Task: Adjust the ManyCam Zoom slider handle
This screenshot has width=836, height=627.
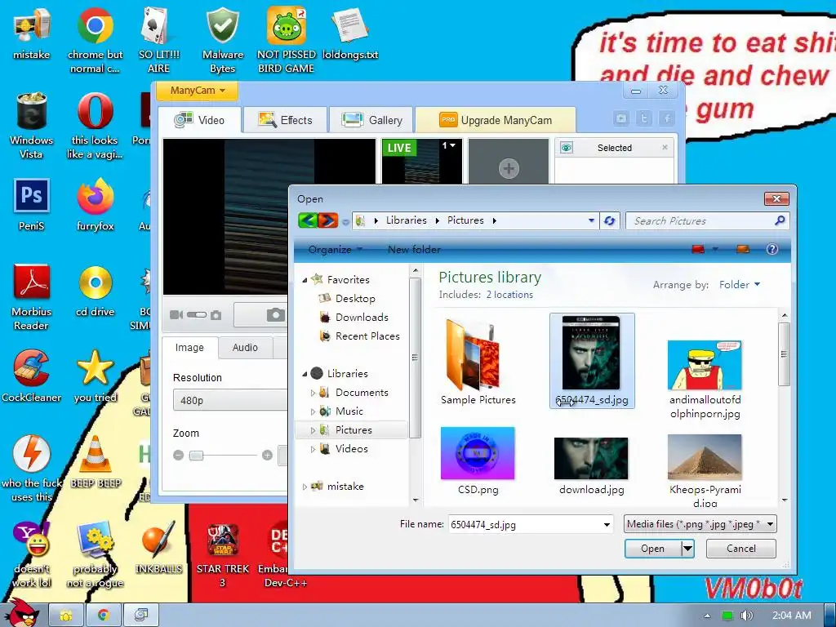Action: 196,456
